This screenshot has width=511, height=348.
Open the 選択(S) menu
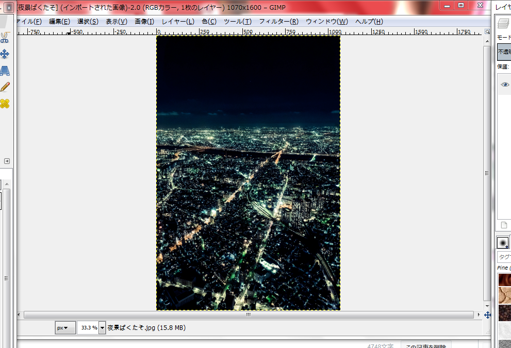tap(88, 22)
